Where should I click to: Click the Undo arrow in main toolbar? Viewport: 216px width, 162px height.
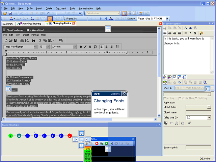click(x=48, y=13)
